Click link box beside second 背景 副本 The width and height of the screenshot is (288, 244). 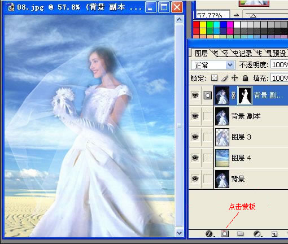[208, 116]
